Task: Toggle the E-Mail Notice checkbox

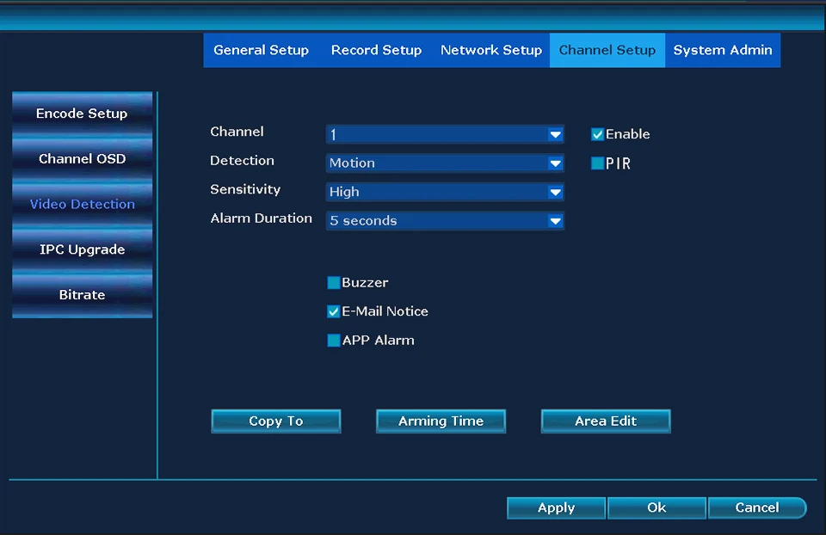Action: 334,311
